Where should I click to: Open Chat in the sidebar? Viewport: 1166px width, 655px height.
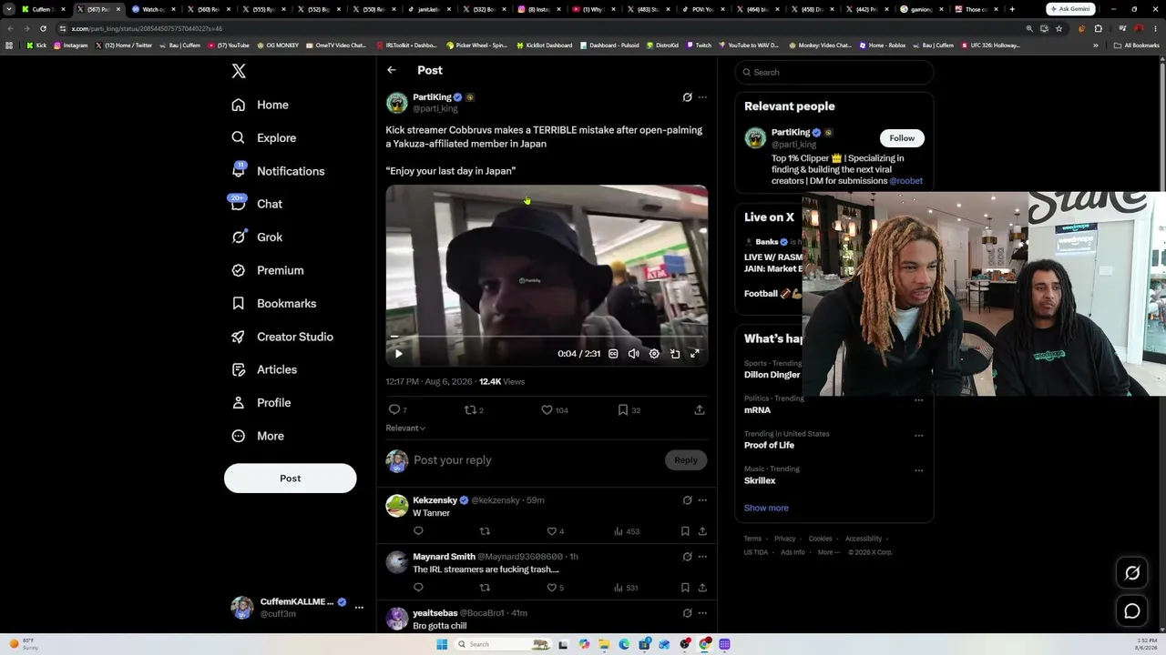point(257,204)
